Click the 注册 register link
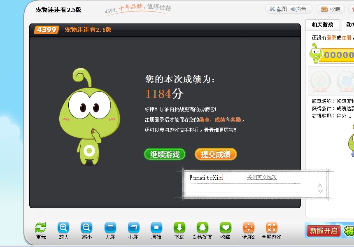354x247 pixels. 346,38
